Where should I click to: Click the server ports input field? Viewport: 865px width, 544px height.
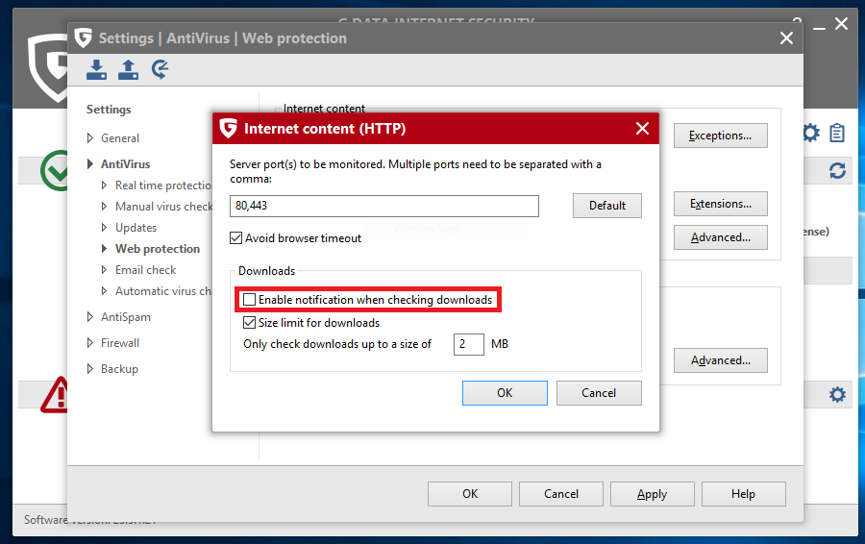coord(384,206)
